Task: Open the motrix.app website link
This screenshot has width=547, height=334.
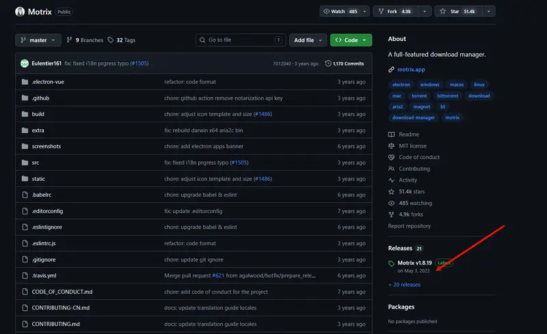Action: pos(411,69)
